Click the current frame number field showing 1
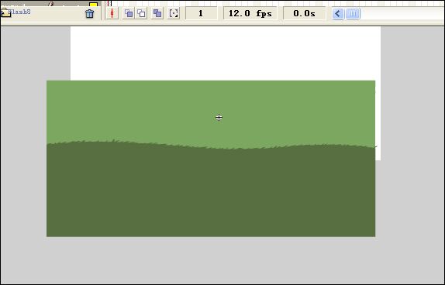Image resolution: width=445 pixels, height=285 pixels. coord(202,13)
